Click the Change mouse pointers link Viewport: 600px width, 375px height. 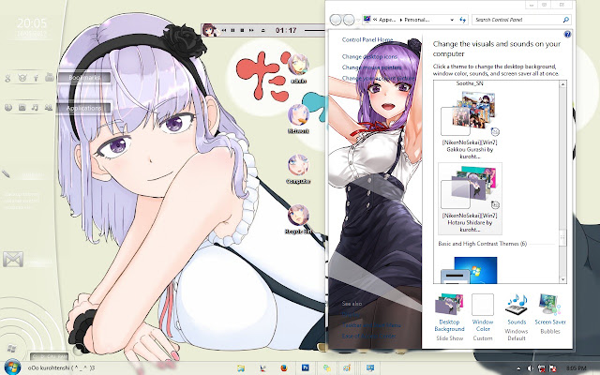coord(372,67)
